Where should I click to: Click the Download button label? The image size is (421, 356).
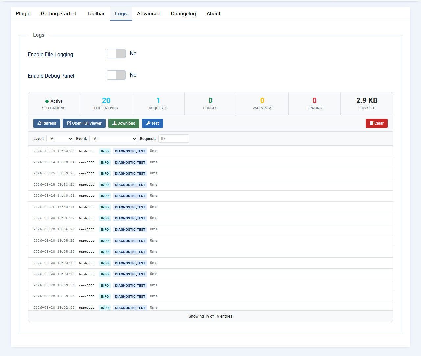(x=126, y=123)
